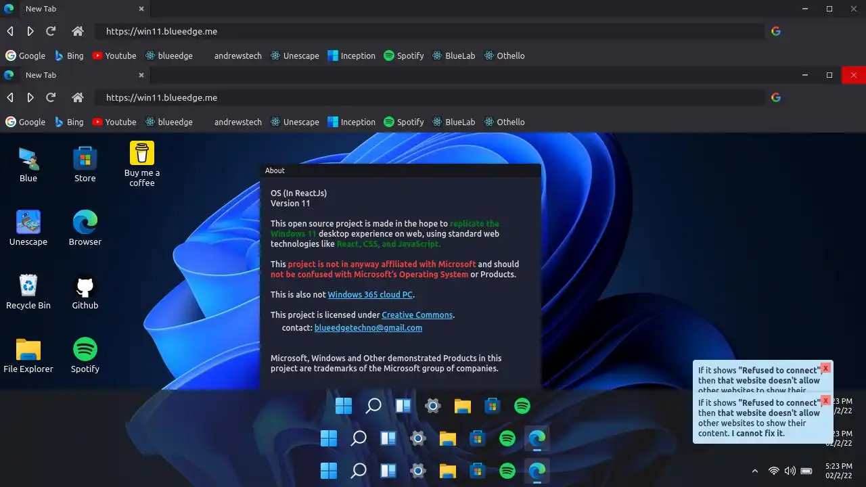The width and height of the screenshot is (866, 487).
Task: Open the Spotify desktop icon
Action: pyautogui.click(x=85, y=355)
